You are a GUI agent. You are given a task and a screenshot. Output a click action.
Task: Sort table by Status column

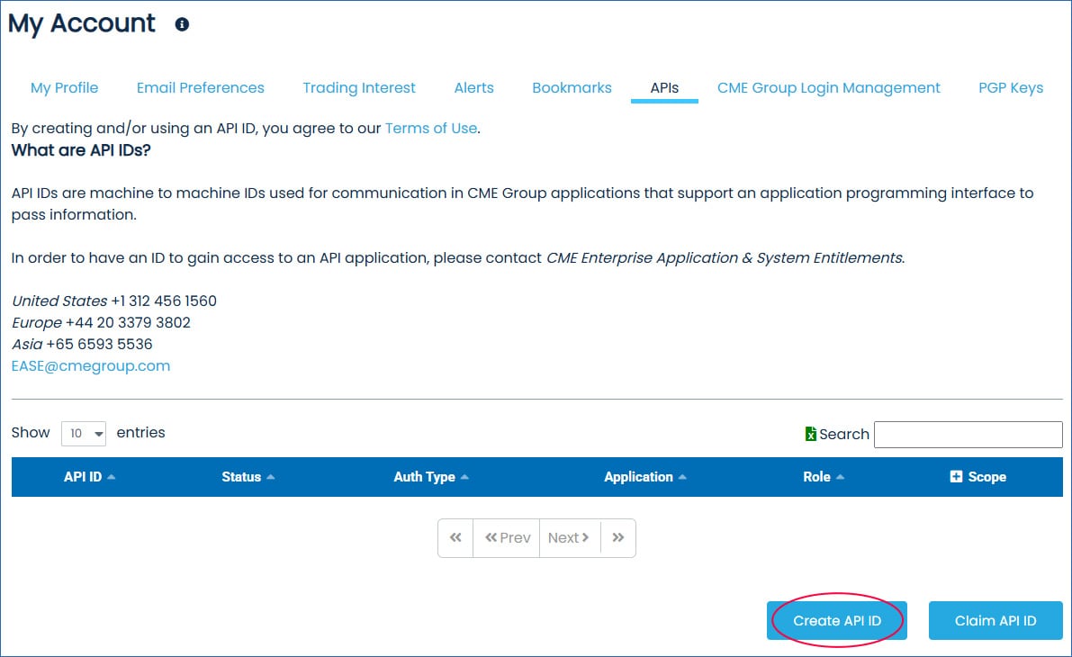click(248, 477)
